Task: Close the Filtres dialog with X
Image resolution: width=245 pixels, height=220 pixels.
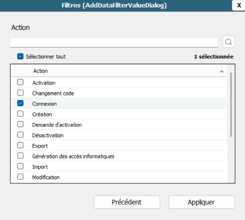Action: [239, 5]
